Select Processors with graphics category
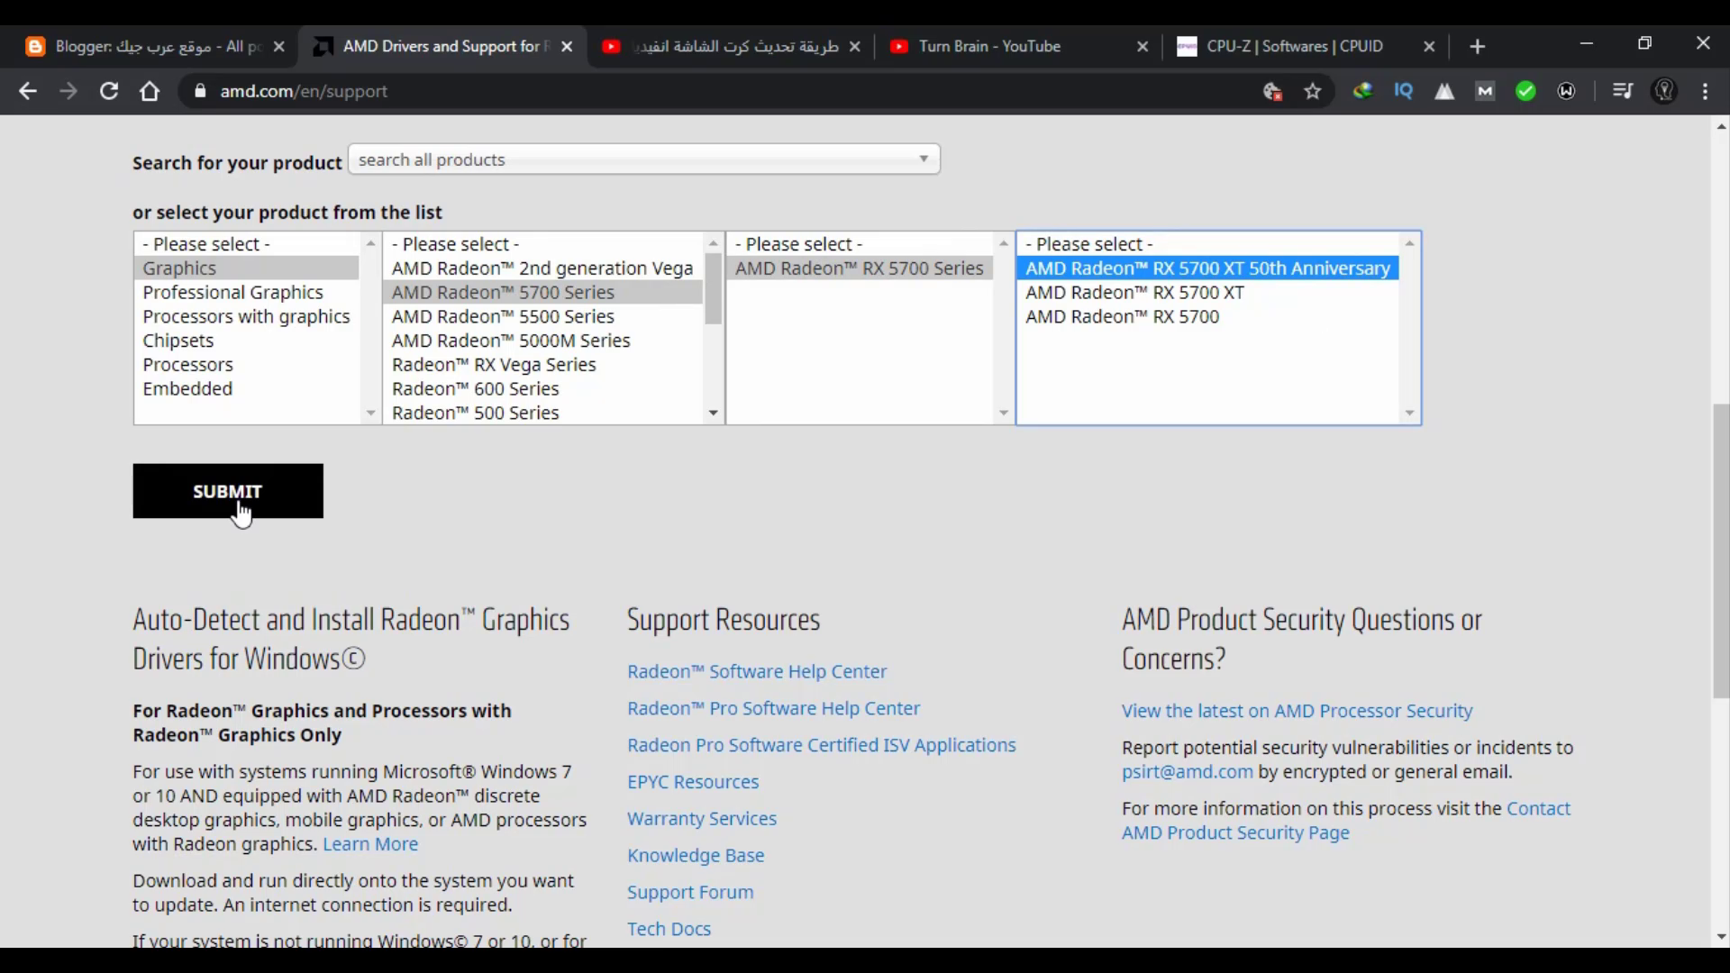 pyautogui.click(x=246, y=317)
